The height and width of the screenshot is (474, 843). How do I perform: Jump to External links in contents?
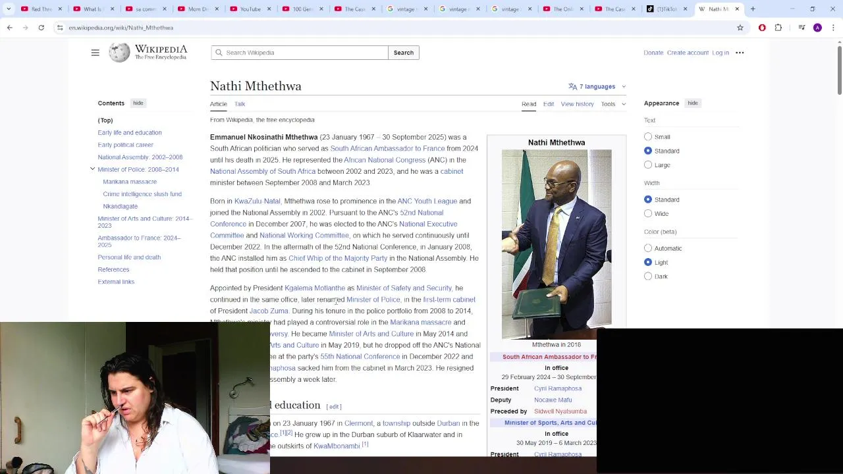click(116, 282)
